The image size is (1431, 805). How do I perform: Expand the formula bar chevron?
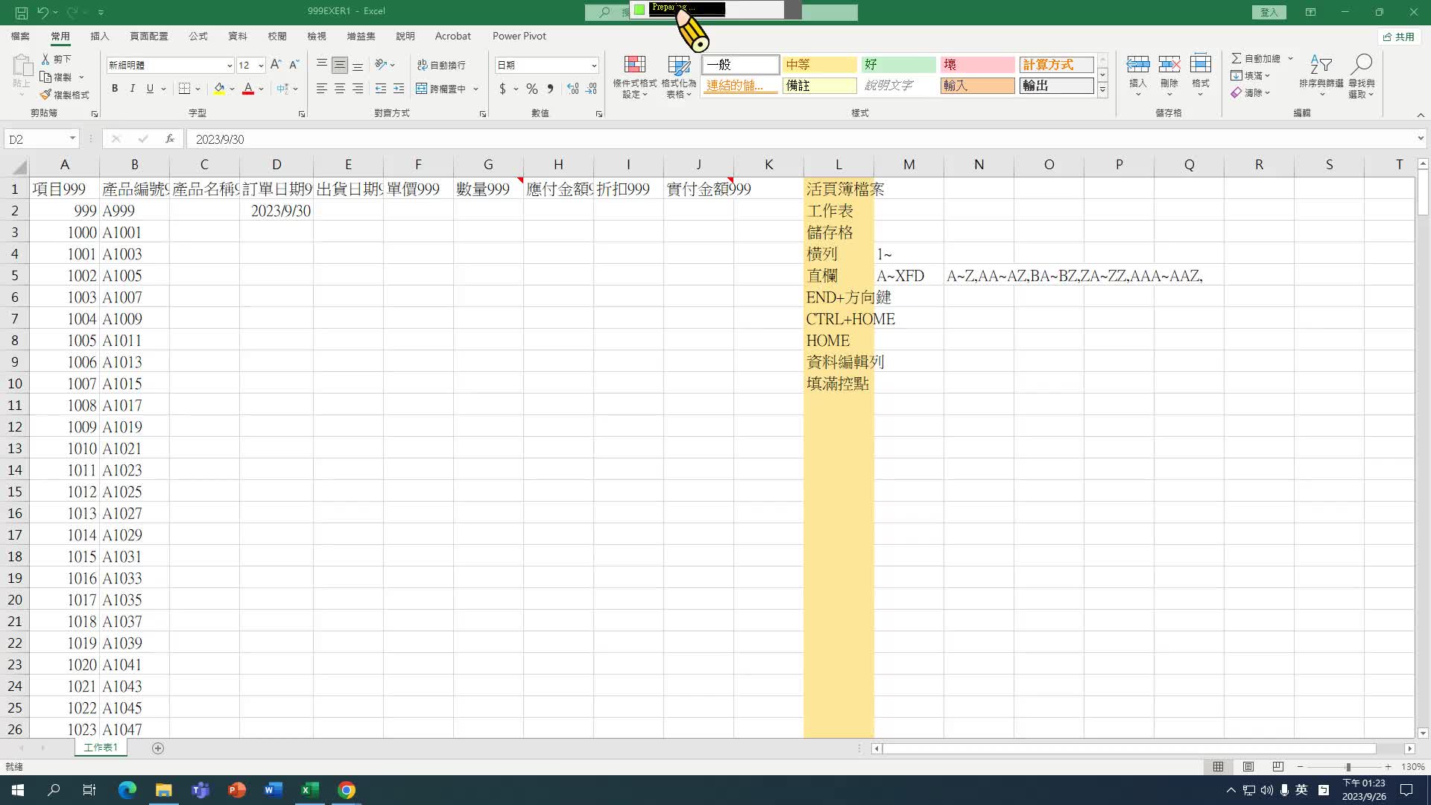[x=1421, y=139]
